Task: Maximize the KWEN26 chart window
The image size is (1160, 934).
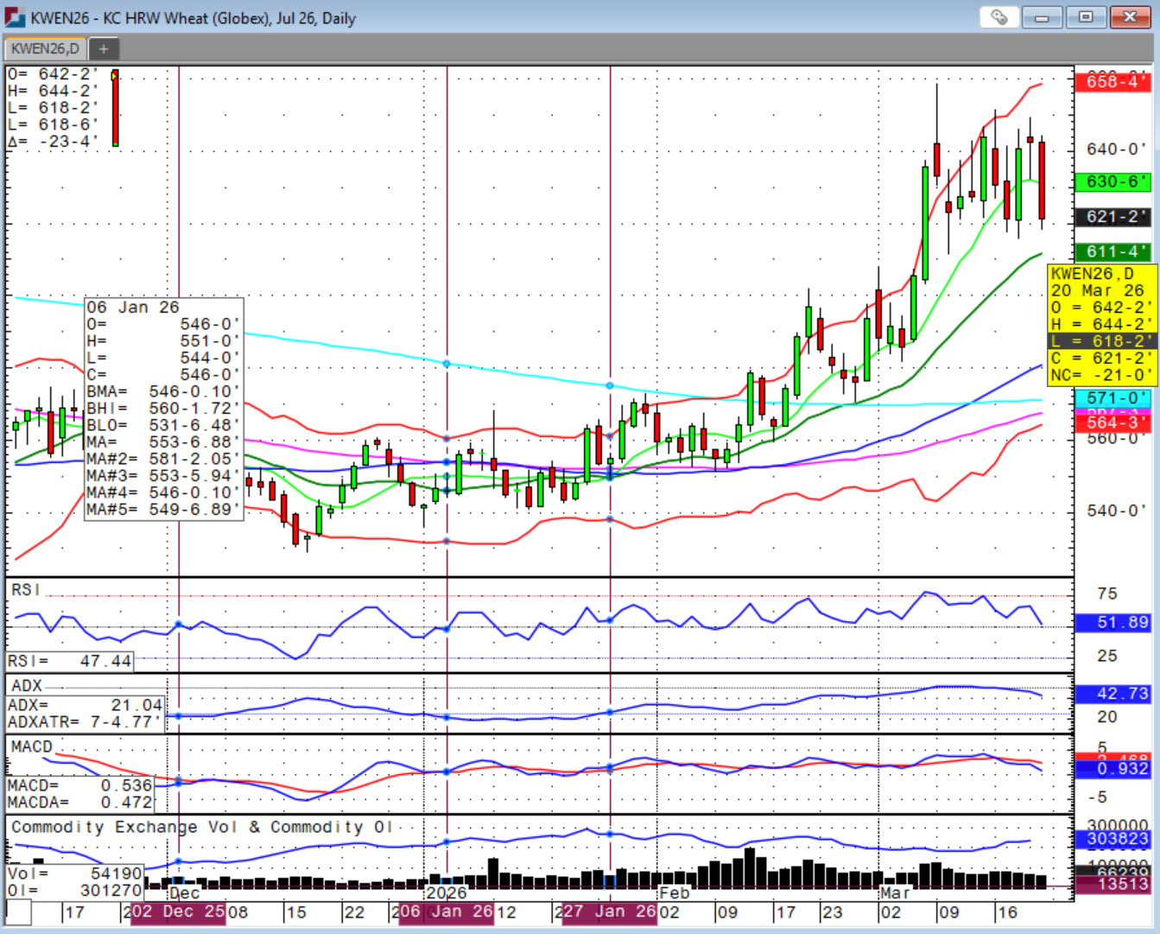Action: pos(1086,17)
